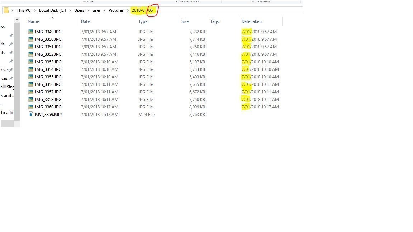This screenshot has width=413, height=232.
Task: Select file name IMG_3353.JPG
Action: (48, 62)
